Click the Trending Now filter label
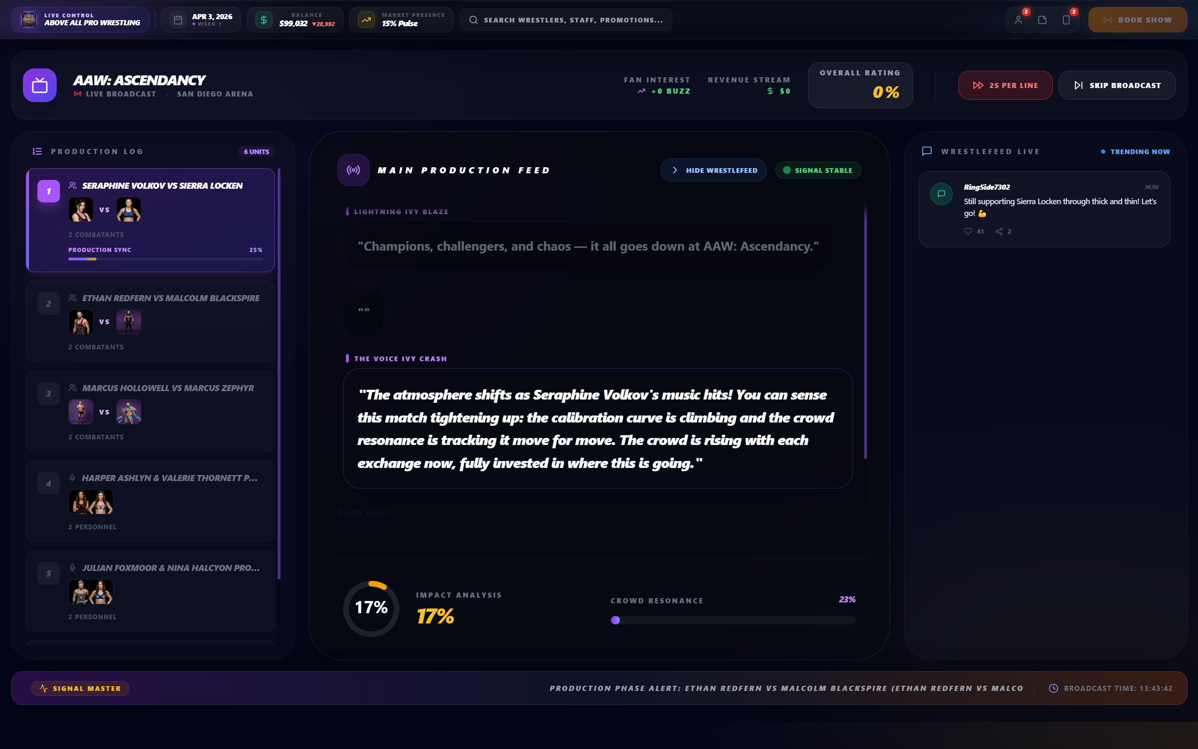The width and height of the screenshot is (1198, 749). pyautogui.click(x=1139, y=152)
